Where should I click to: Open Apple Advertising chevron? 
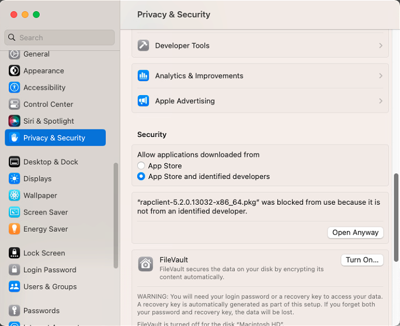[x=381, y=101]
